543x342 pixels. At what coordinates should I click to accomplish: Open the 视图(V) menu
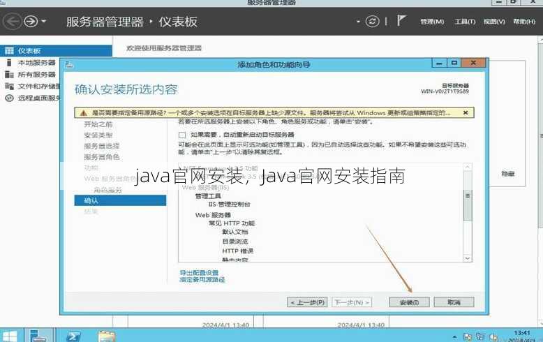[x=494, y=22]
